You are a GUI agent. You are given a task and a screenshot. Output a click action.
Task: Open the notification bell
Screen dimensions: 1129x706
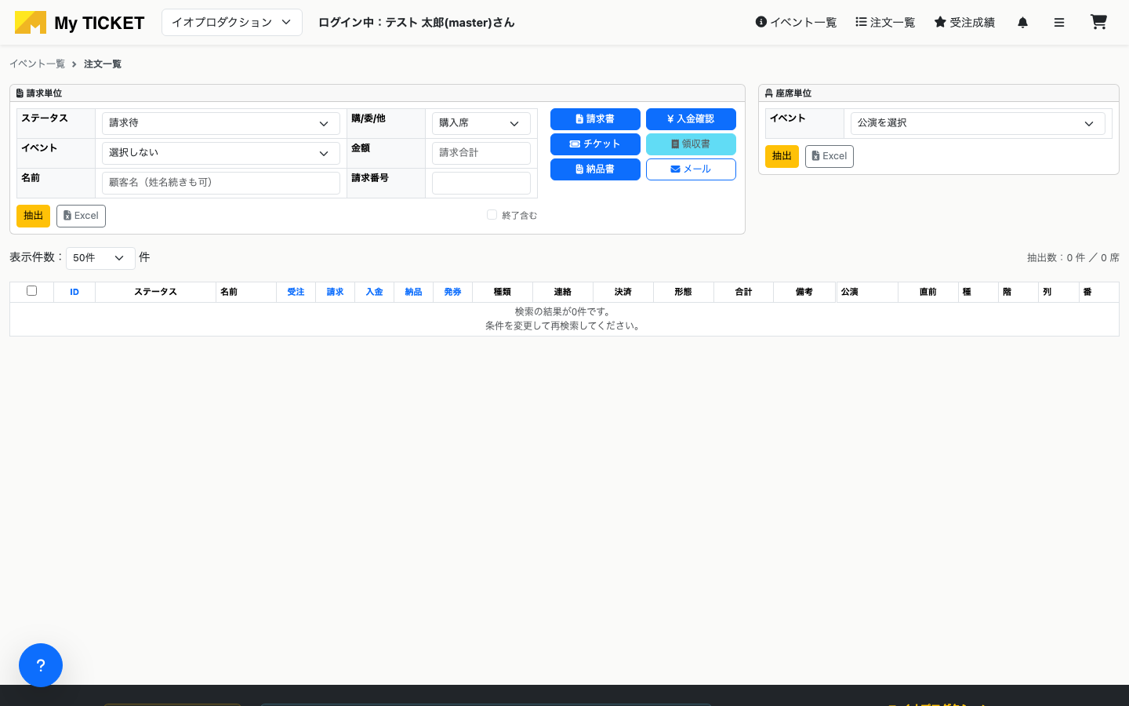coord(1022,23)
